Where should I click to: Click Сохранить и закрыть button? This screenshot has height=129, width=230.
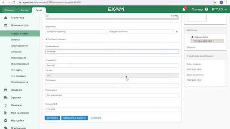[x=74, y=118]
